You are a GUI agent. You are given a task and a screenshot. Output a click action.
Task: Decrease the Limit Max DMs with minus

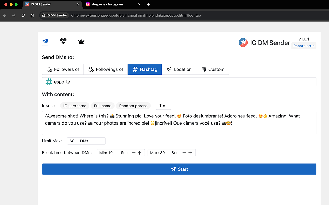point(94,141)
